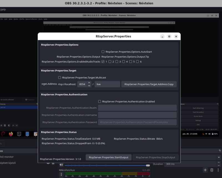The height and width of the screenshot is (178, 222).
Task: Click the Properties button in the preview
Action: pos(30,100)
